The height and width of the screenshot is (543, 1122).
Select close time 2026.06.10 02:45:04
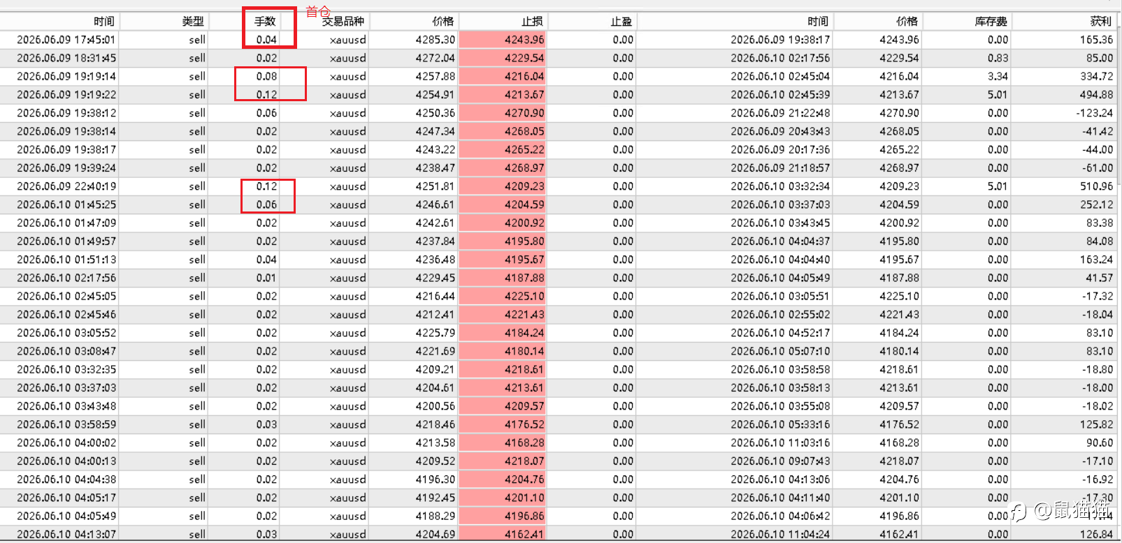tap(780, 76)
